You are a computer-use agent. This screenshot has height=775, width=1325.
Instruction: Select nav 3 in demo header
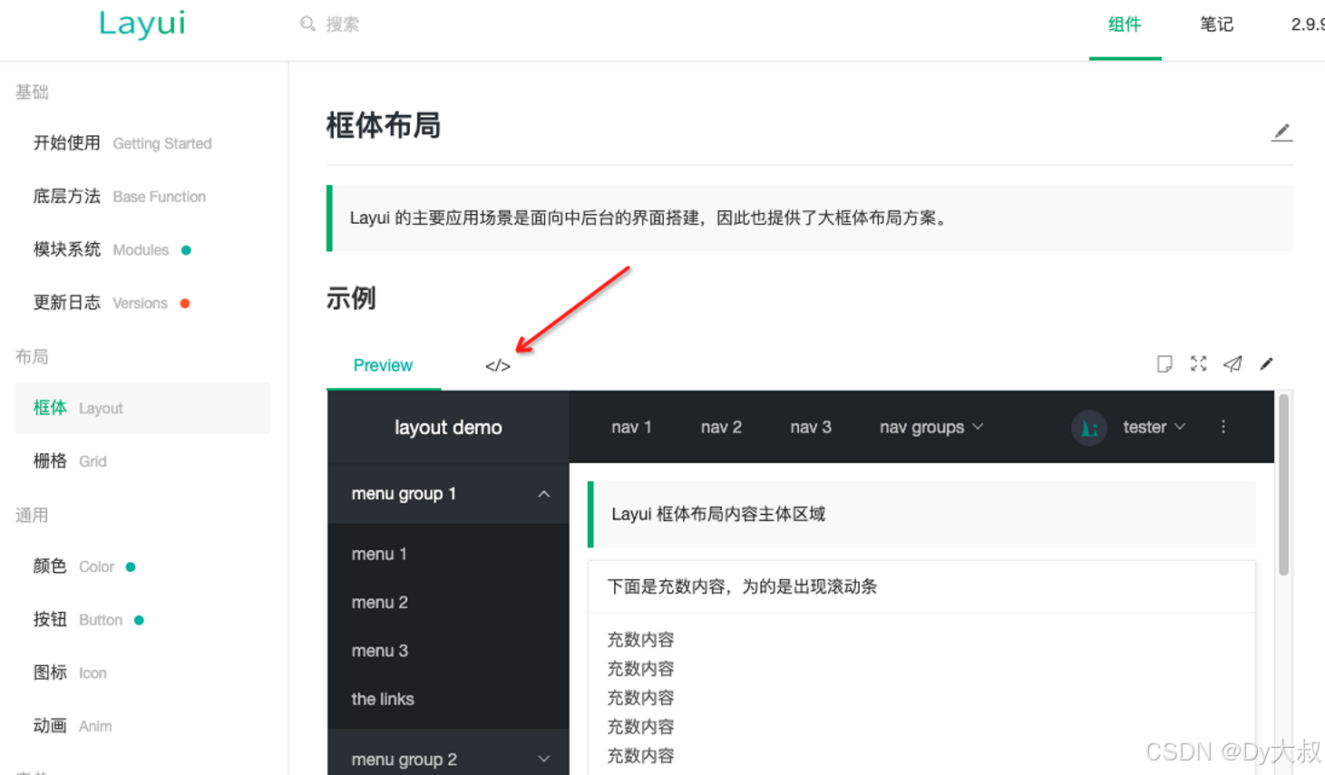click(811, 427)
